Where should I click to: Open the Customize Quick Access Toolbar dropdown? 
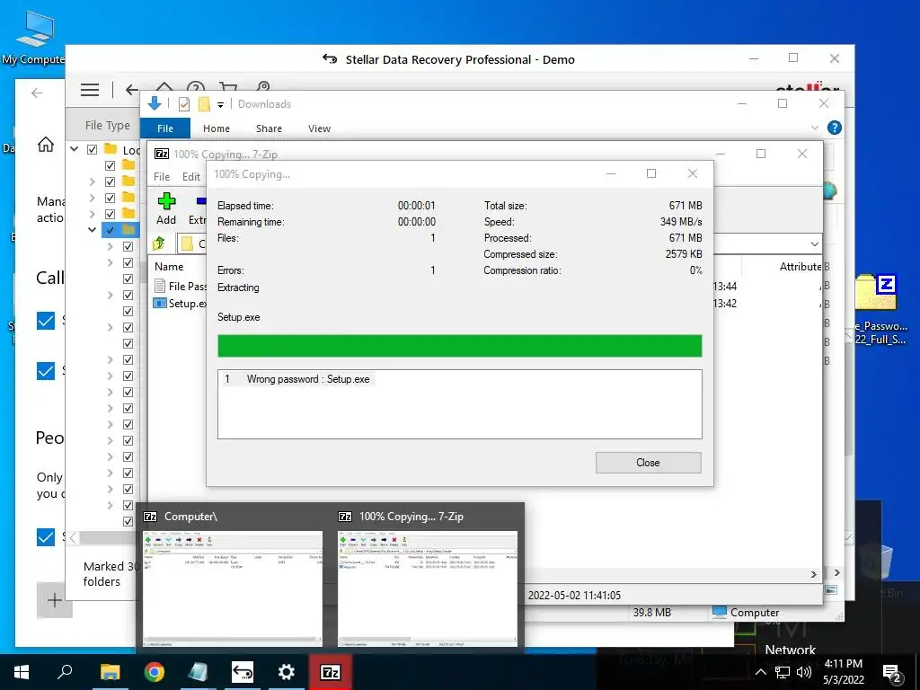click(221, 105)
